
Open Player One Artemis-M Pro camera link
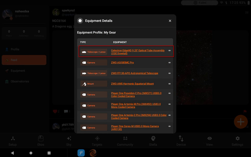pos(136,105)
